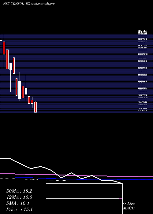The image size is (153, 214).
Task: Click the <<Live MACD label
Action: 129,206
